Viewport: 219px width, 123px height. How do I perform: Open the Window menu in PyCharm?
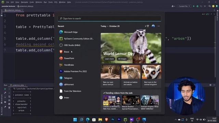point(62,2)
